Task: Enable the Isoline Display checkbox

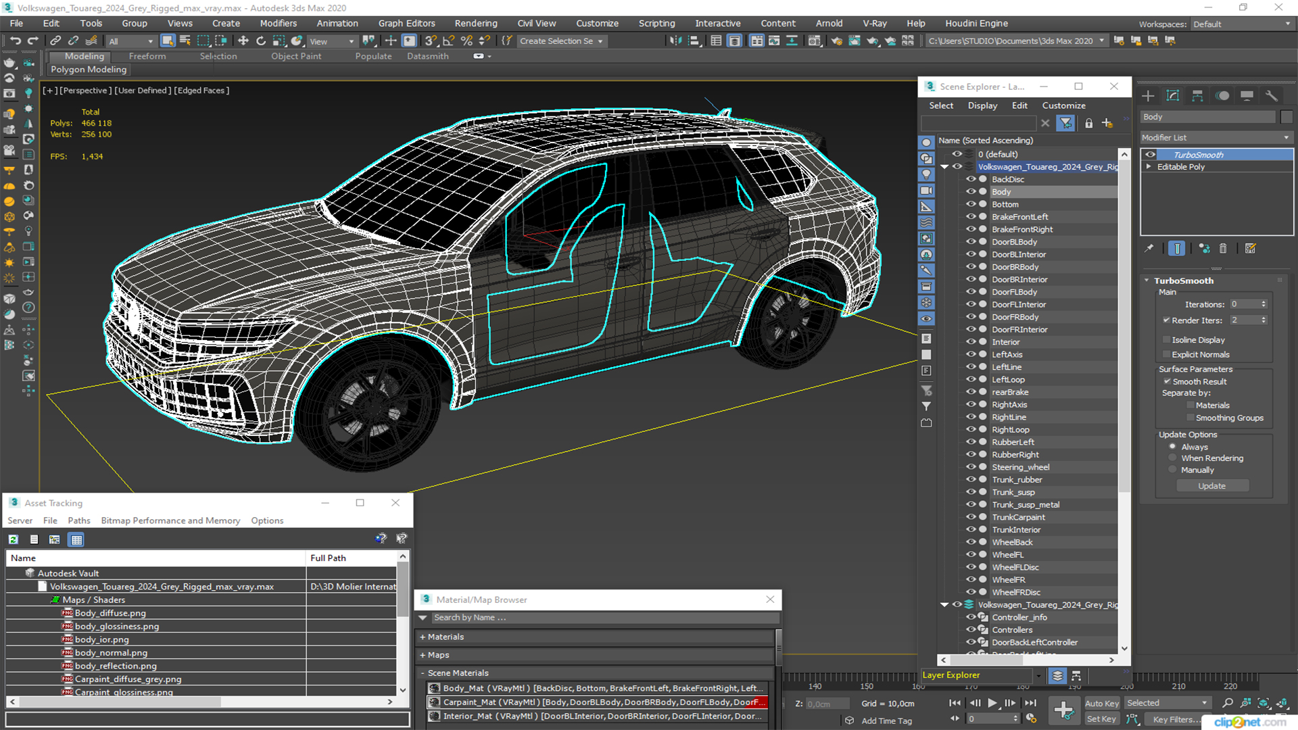Action: (x=1166, y=339)
